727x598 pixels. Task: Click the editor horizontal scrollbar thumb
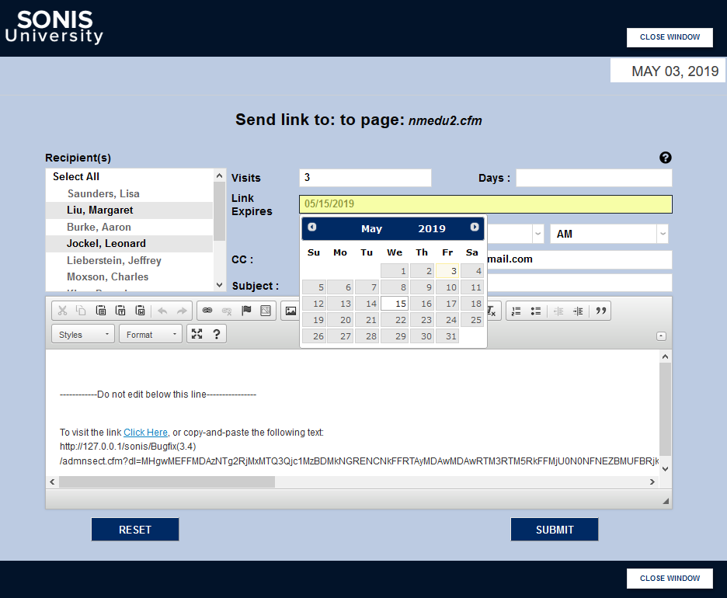click(167, 482)
